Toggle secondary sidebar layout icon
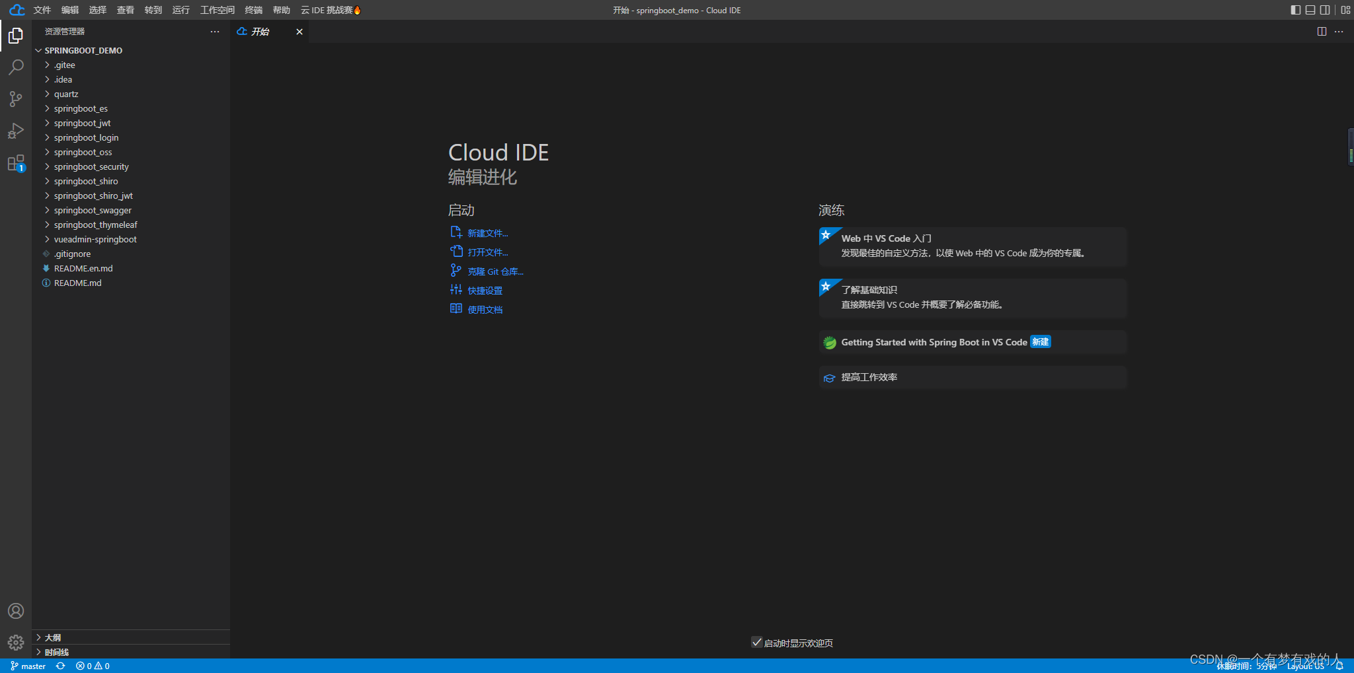The height and width of the screenshot is (673, 1354). click(1325, 10)
